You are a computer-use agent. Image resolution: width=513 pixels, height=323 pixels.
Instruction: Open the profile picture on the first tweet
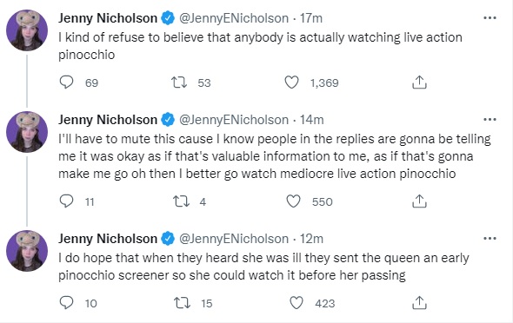[x=27, y=30]
